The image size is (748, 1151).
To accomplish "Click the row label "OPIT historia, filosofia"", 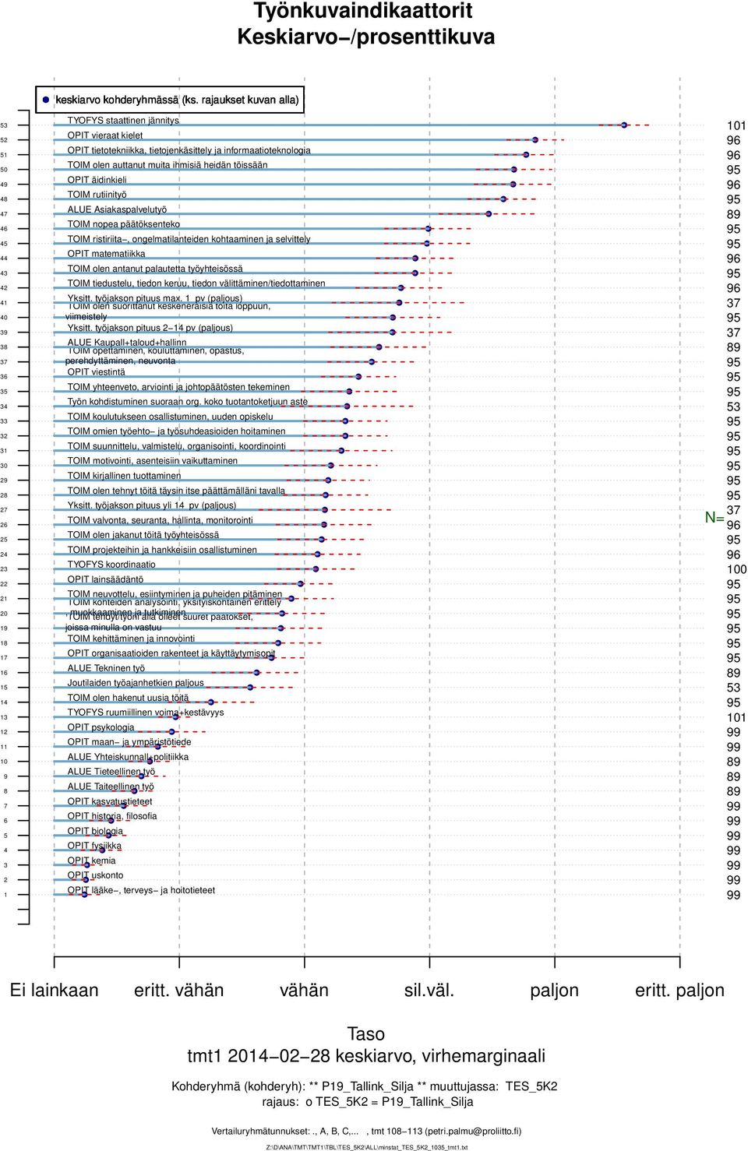I will click(112, 816).
